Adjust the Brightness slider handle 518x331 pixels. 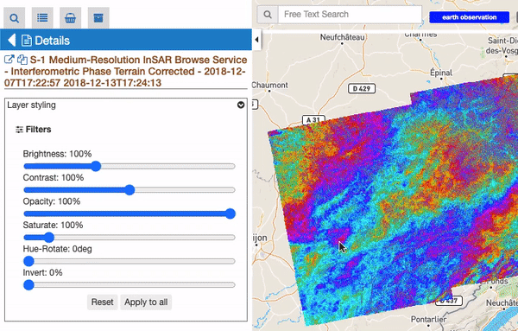coord(96,166)
